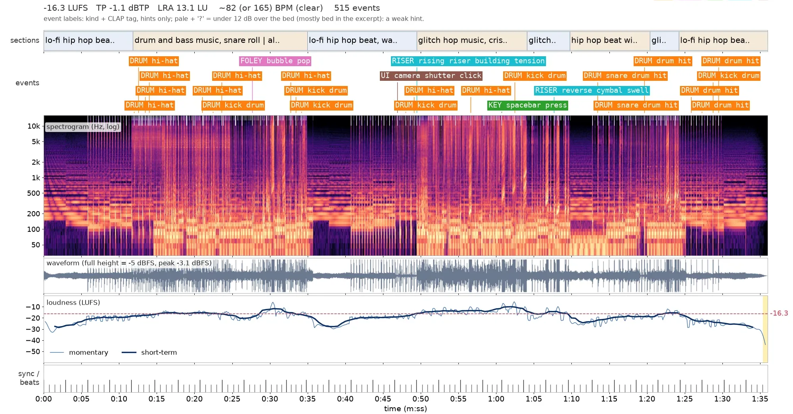The width and height of the screenshot is (793, 414).
Task: Click the 'RISER rising riser building tension' label
Action: point(468,61)
